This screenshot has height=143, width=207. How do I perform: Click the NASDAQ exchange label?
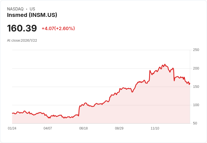[x=15, y=9]
